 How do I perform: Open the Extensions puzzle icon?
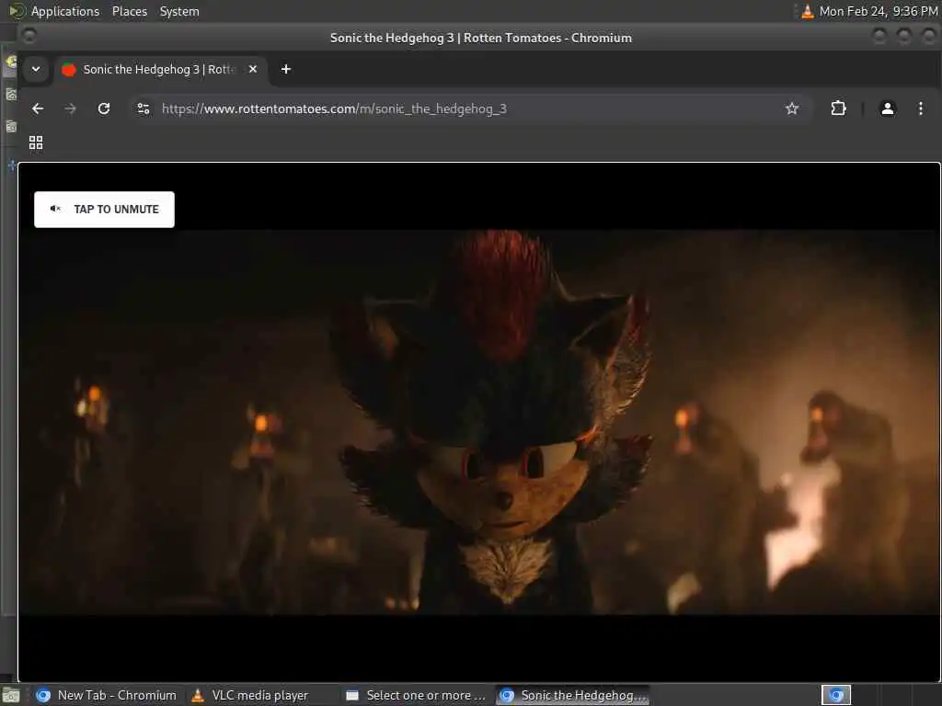838,108
